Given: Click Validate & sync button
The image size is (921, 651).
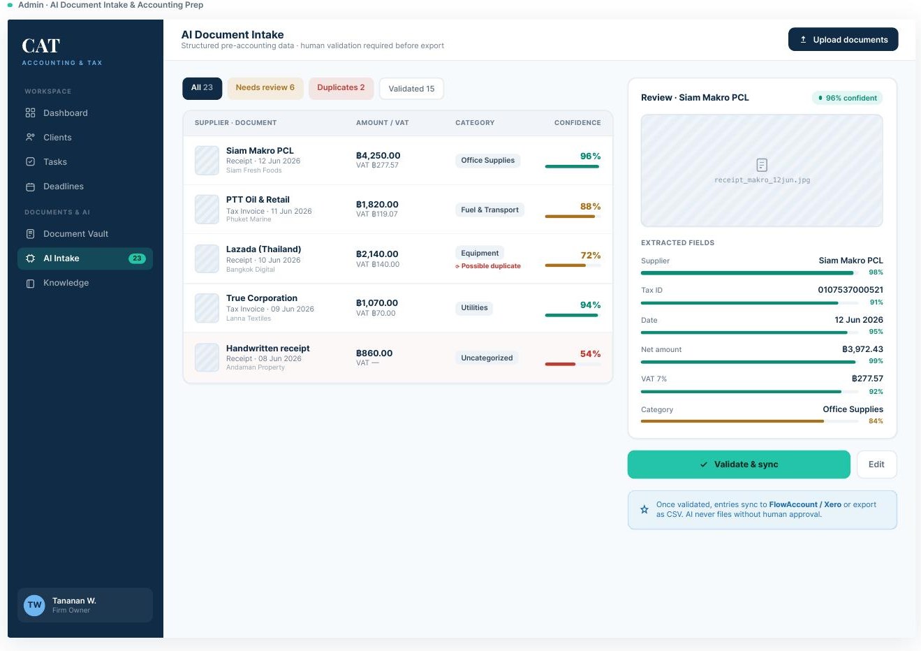Looking at the screenshot, I should [739, 465].
